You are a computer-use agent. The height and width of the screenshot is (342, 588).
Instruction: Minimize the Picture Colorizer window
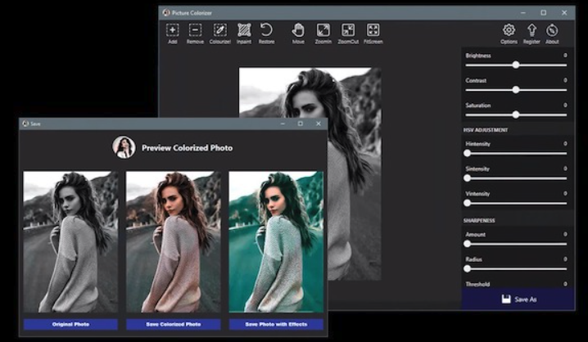click(523, 13)
